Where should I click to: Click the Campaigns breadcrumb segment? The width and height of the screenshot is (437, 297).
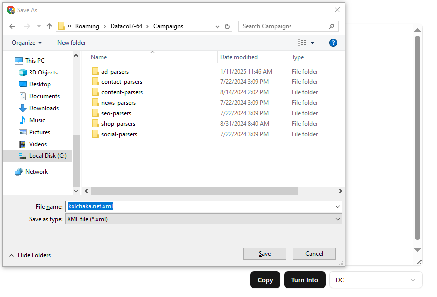tap(168, 26)
